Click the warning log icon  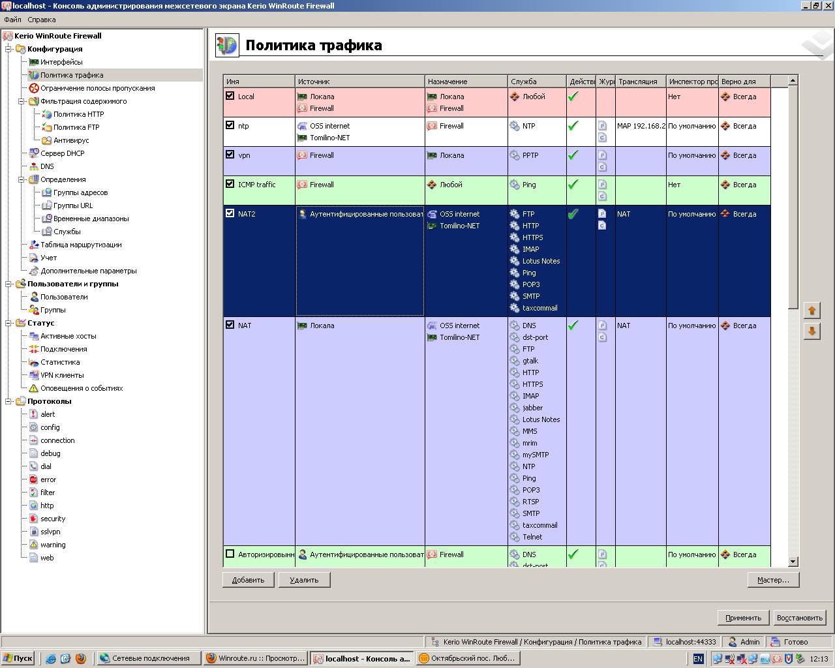(x=34, y=545)
